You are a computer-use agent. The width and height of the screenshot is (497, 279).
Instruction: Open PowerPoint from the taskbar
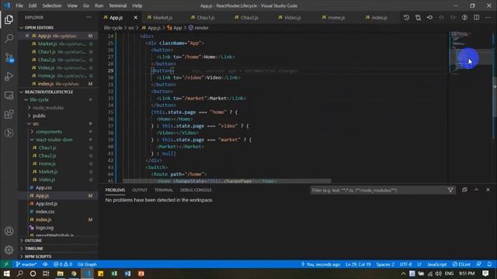coord(141,274)
